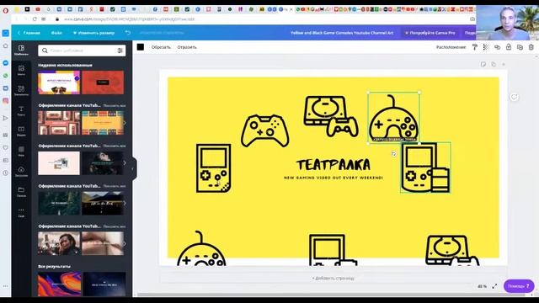Click the purple Помощь help button
Viewport: 539px width, 303px height.
click(x=519, y=286)
